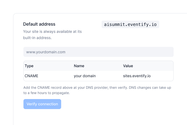Click the Name column header
Screen dimensions: 187x125
tap(79, 66)
